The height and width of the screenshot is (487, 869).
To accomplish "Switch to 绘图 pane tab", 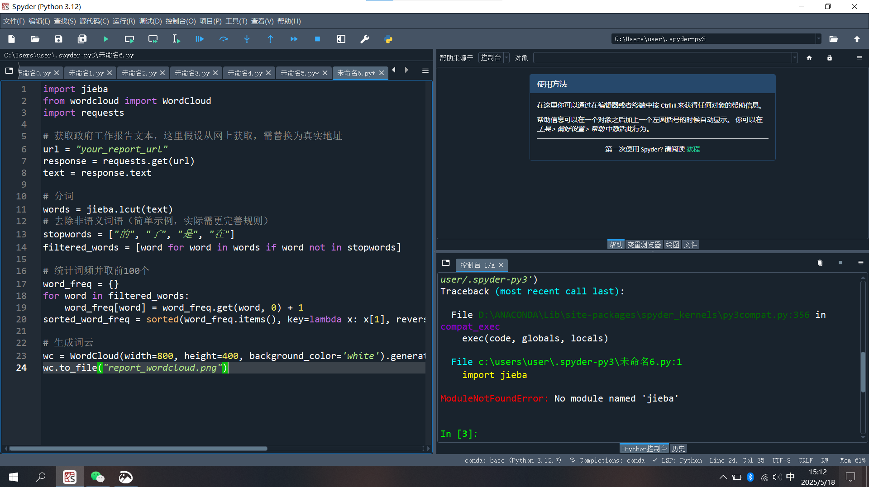I will click(673, 245).
